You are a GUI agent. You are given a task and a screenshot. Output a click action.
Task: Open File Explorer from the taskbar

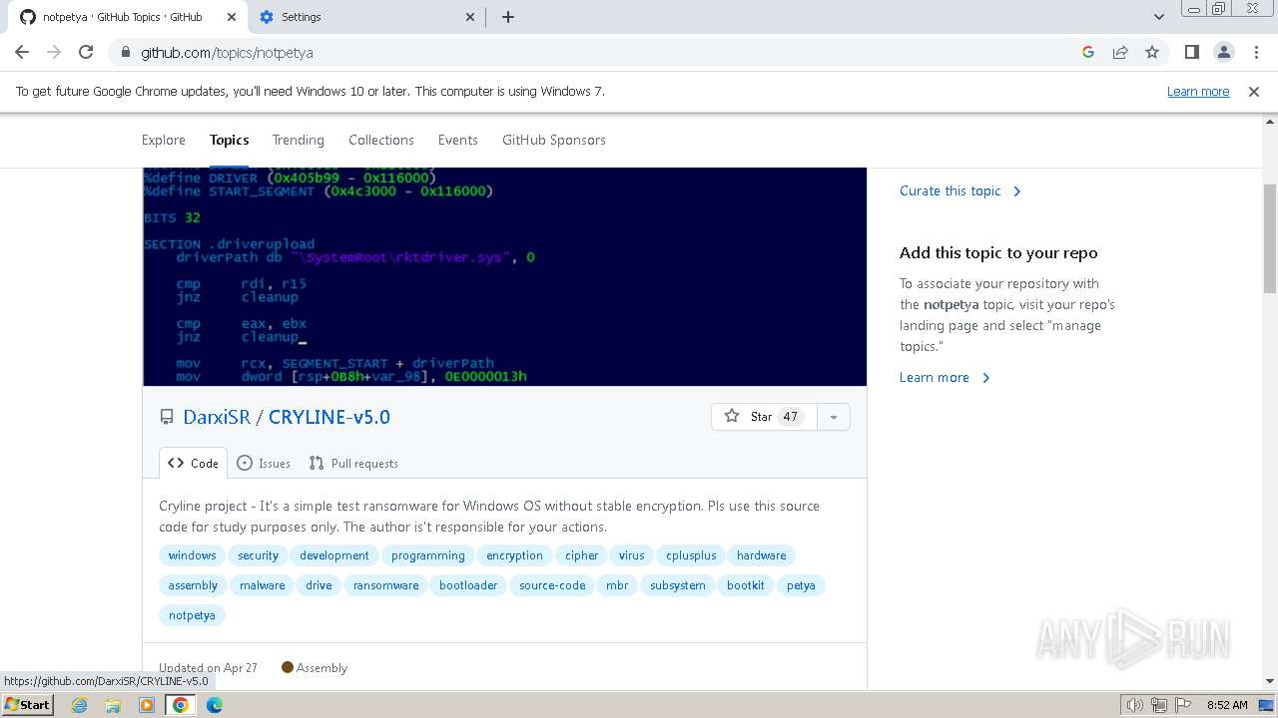[x=113, y=705]
